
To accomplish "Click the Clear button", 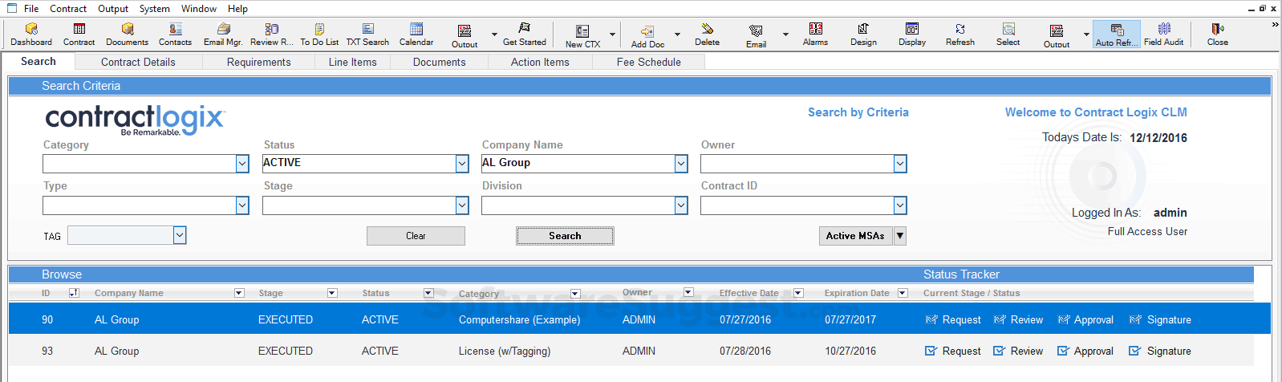I will click(x=416, y=236).
